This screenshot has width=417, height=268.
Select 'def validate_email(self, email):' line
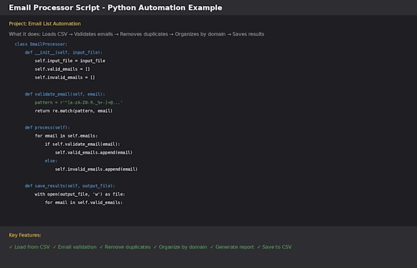click(x=65, y=94)
